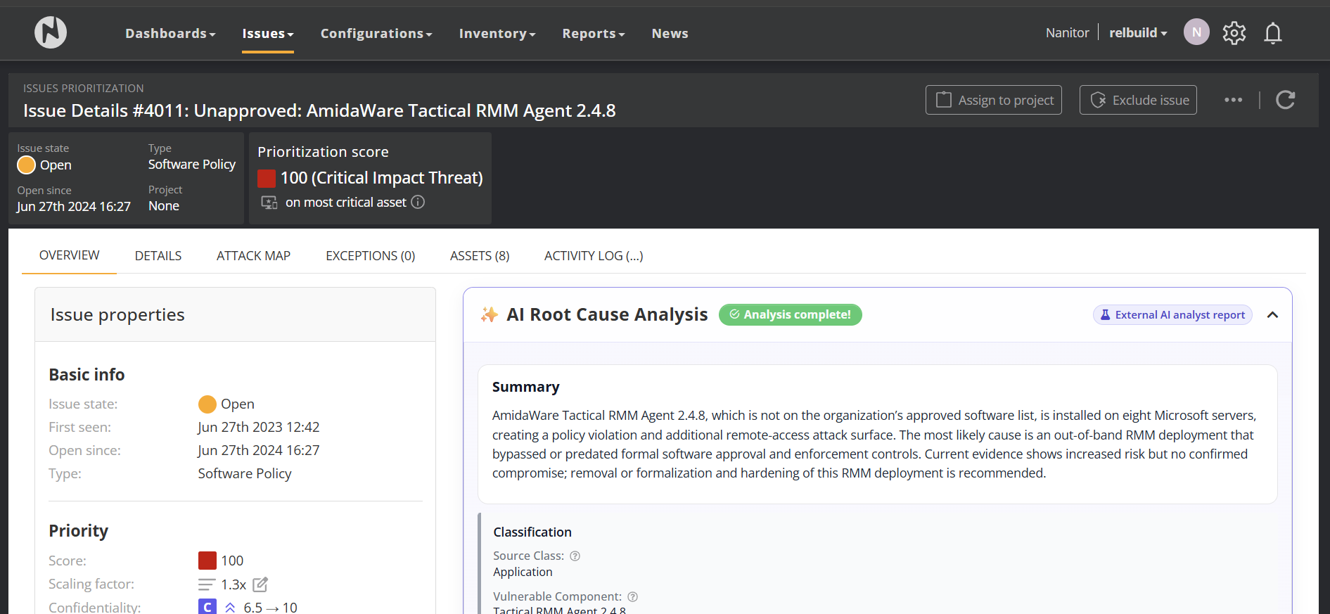
Task: Collapse the AI Root Cause Analysis panel
Action: point(1272,315)
